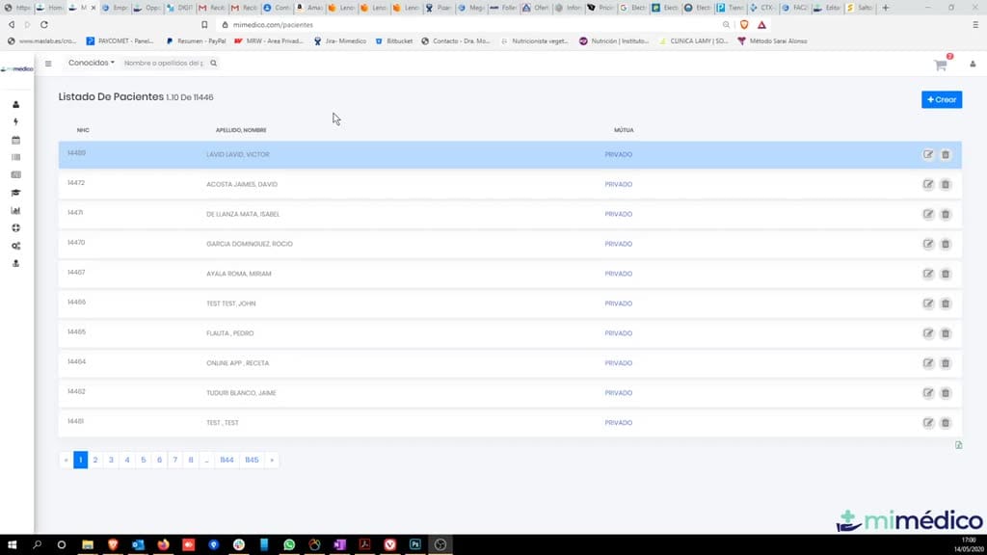
Task: Open WhatsApp from the taskbar
Action: [289, 544]
